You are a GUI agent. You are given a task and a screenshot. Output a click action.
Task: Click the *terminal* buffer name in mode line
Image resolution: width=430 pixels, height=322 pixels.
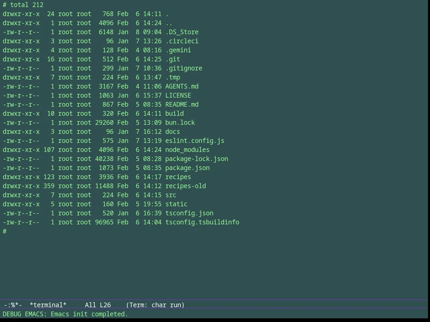48,305
